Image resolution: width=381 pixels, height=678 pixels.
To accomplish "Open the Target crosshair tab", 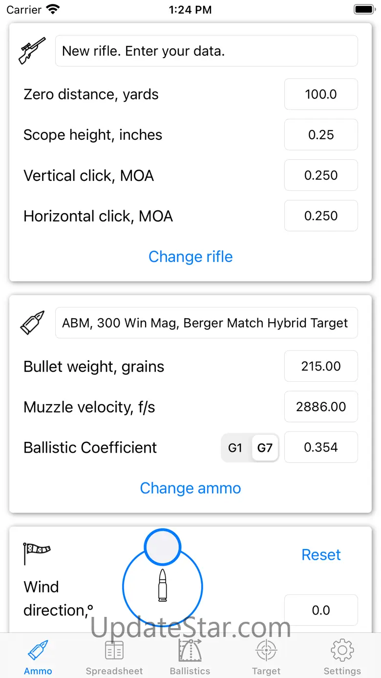I will (266, 656).
